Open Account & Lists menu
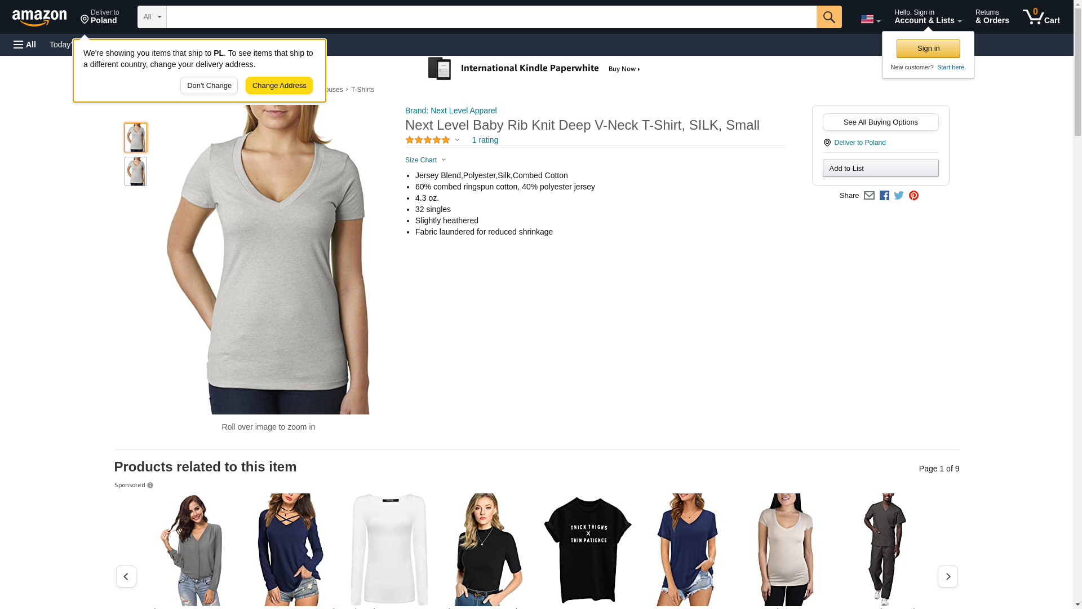The width and height of the screenshot is (1082, 609). click(928, 17)
